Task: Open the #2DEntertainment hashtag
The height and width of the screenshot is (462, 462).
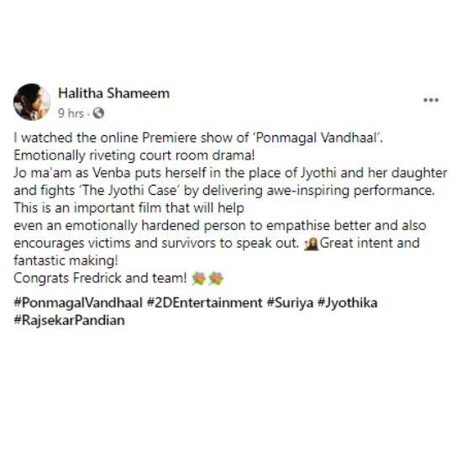Action: [x=204, y=303]
